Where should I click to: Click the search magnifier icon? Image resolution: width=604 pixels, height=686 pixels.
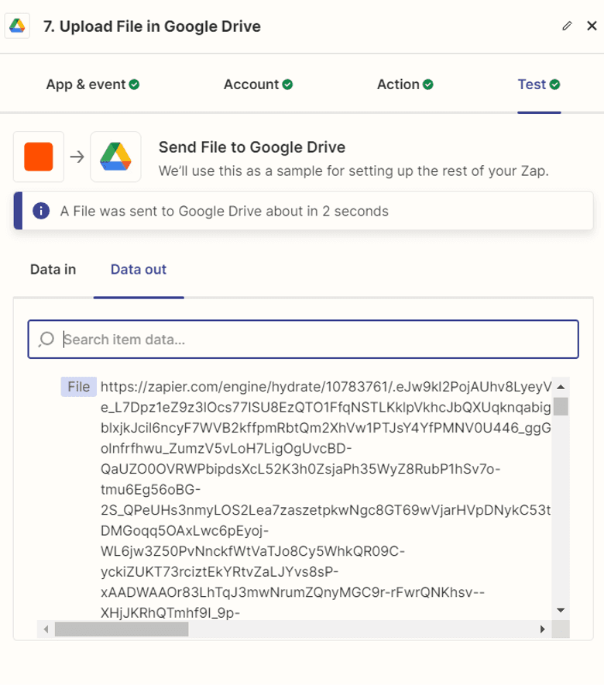(x=46, y=339)
